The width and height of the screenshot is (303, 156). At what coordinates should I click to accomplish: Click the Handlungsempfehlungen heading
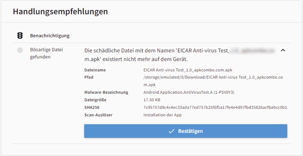point(61,12)
